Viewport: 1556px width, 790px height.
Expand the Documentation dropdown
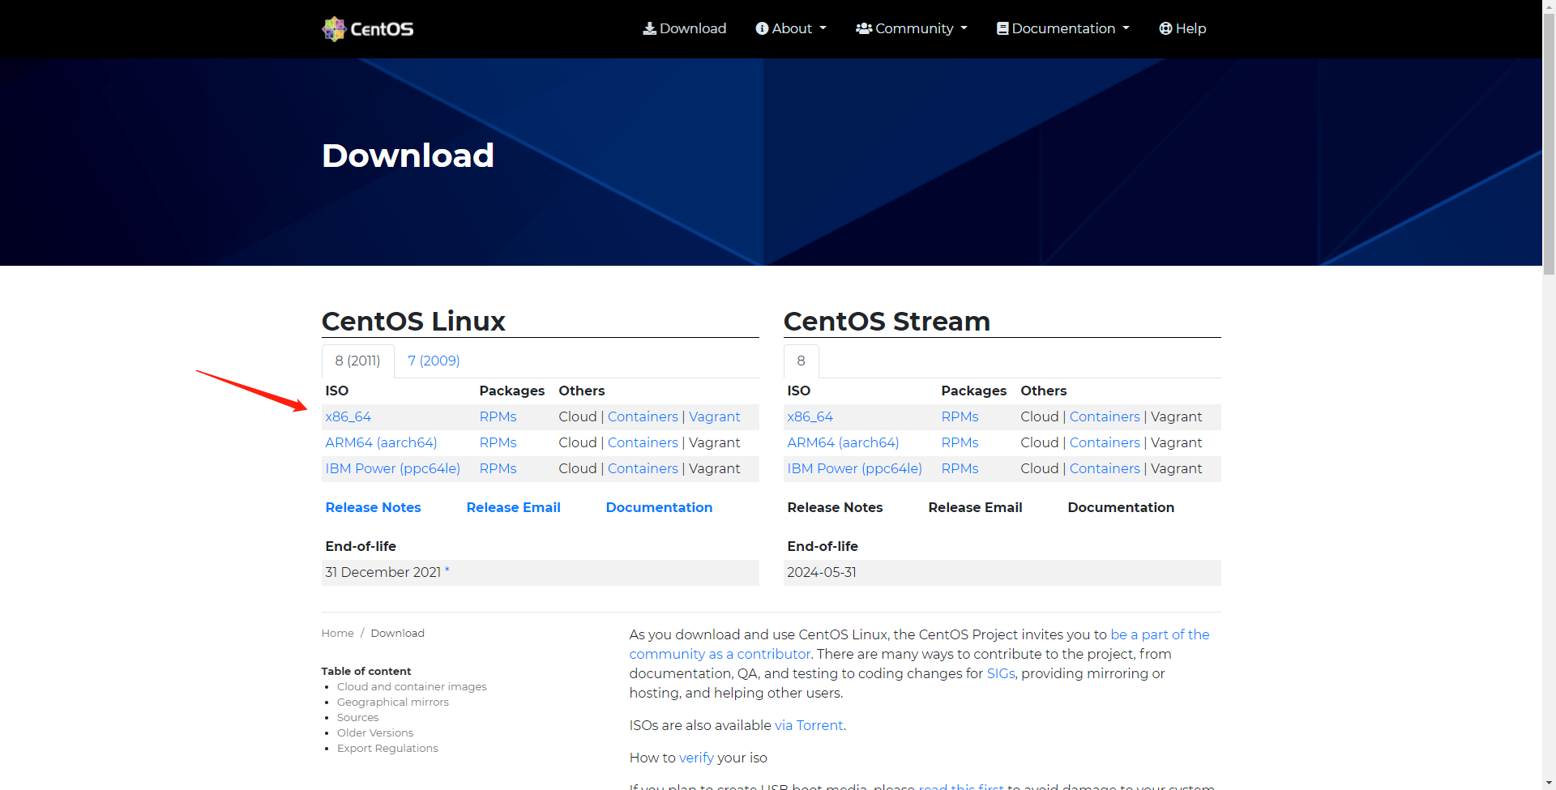tap(1062, 28)
